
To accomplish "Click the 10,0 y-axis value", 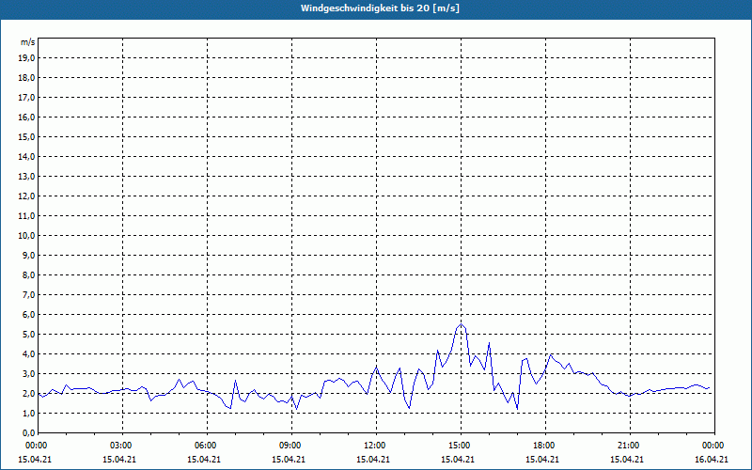I will click(27, 236).
